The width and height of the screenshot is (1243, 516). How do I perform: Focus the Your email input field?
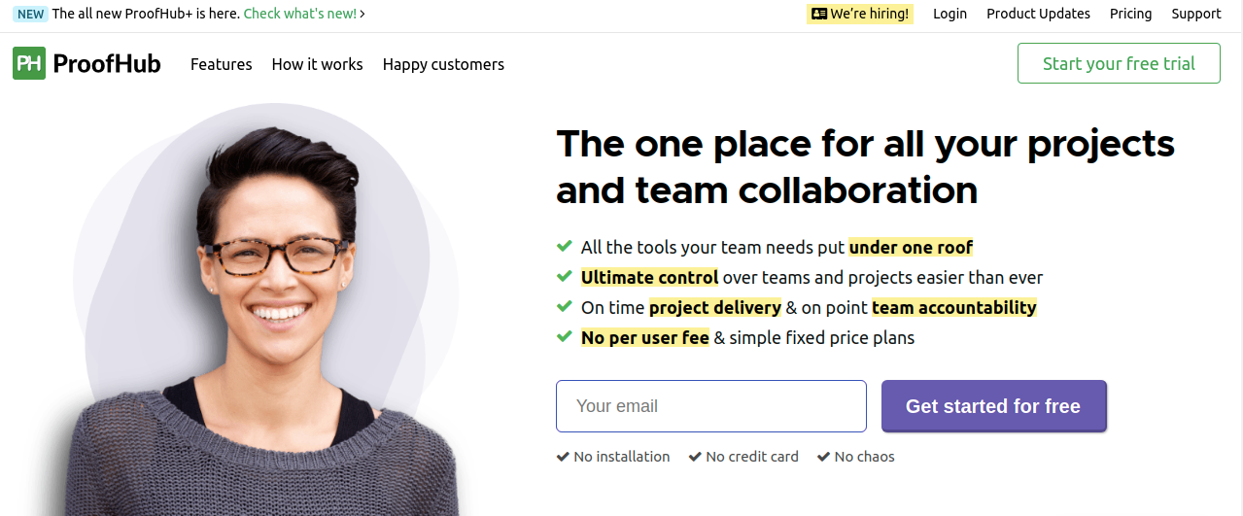pos(711,406)
